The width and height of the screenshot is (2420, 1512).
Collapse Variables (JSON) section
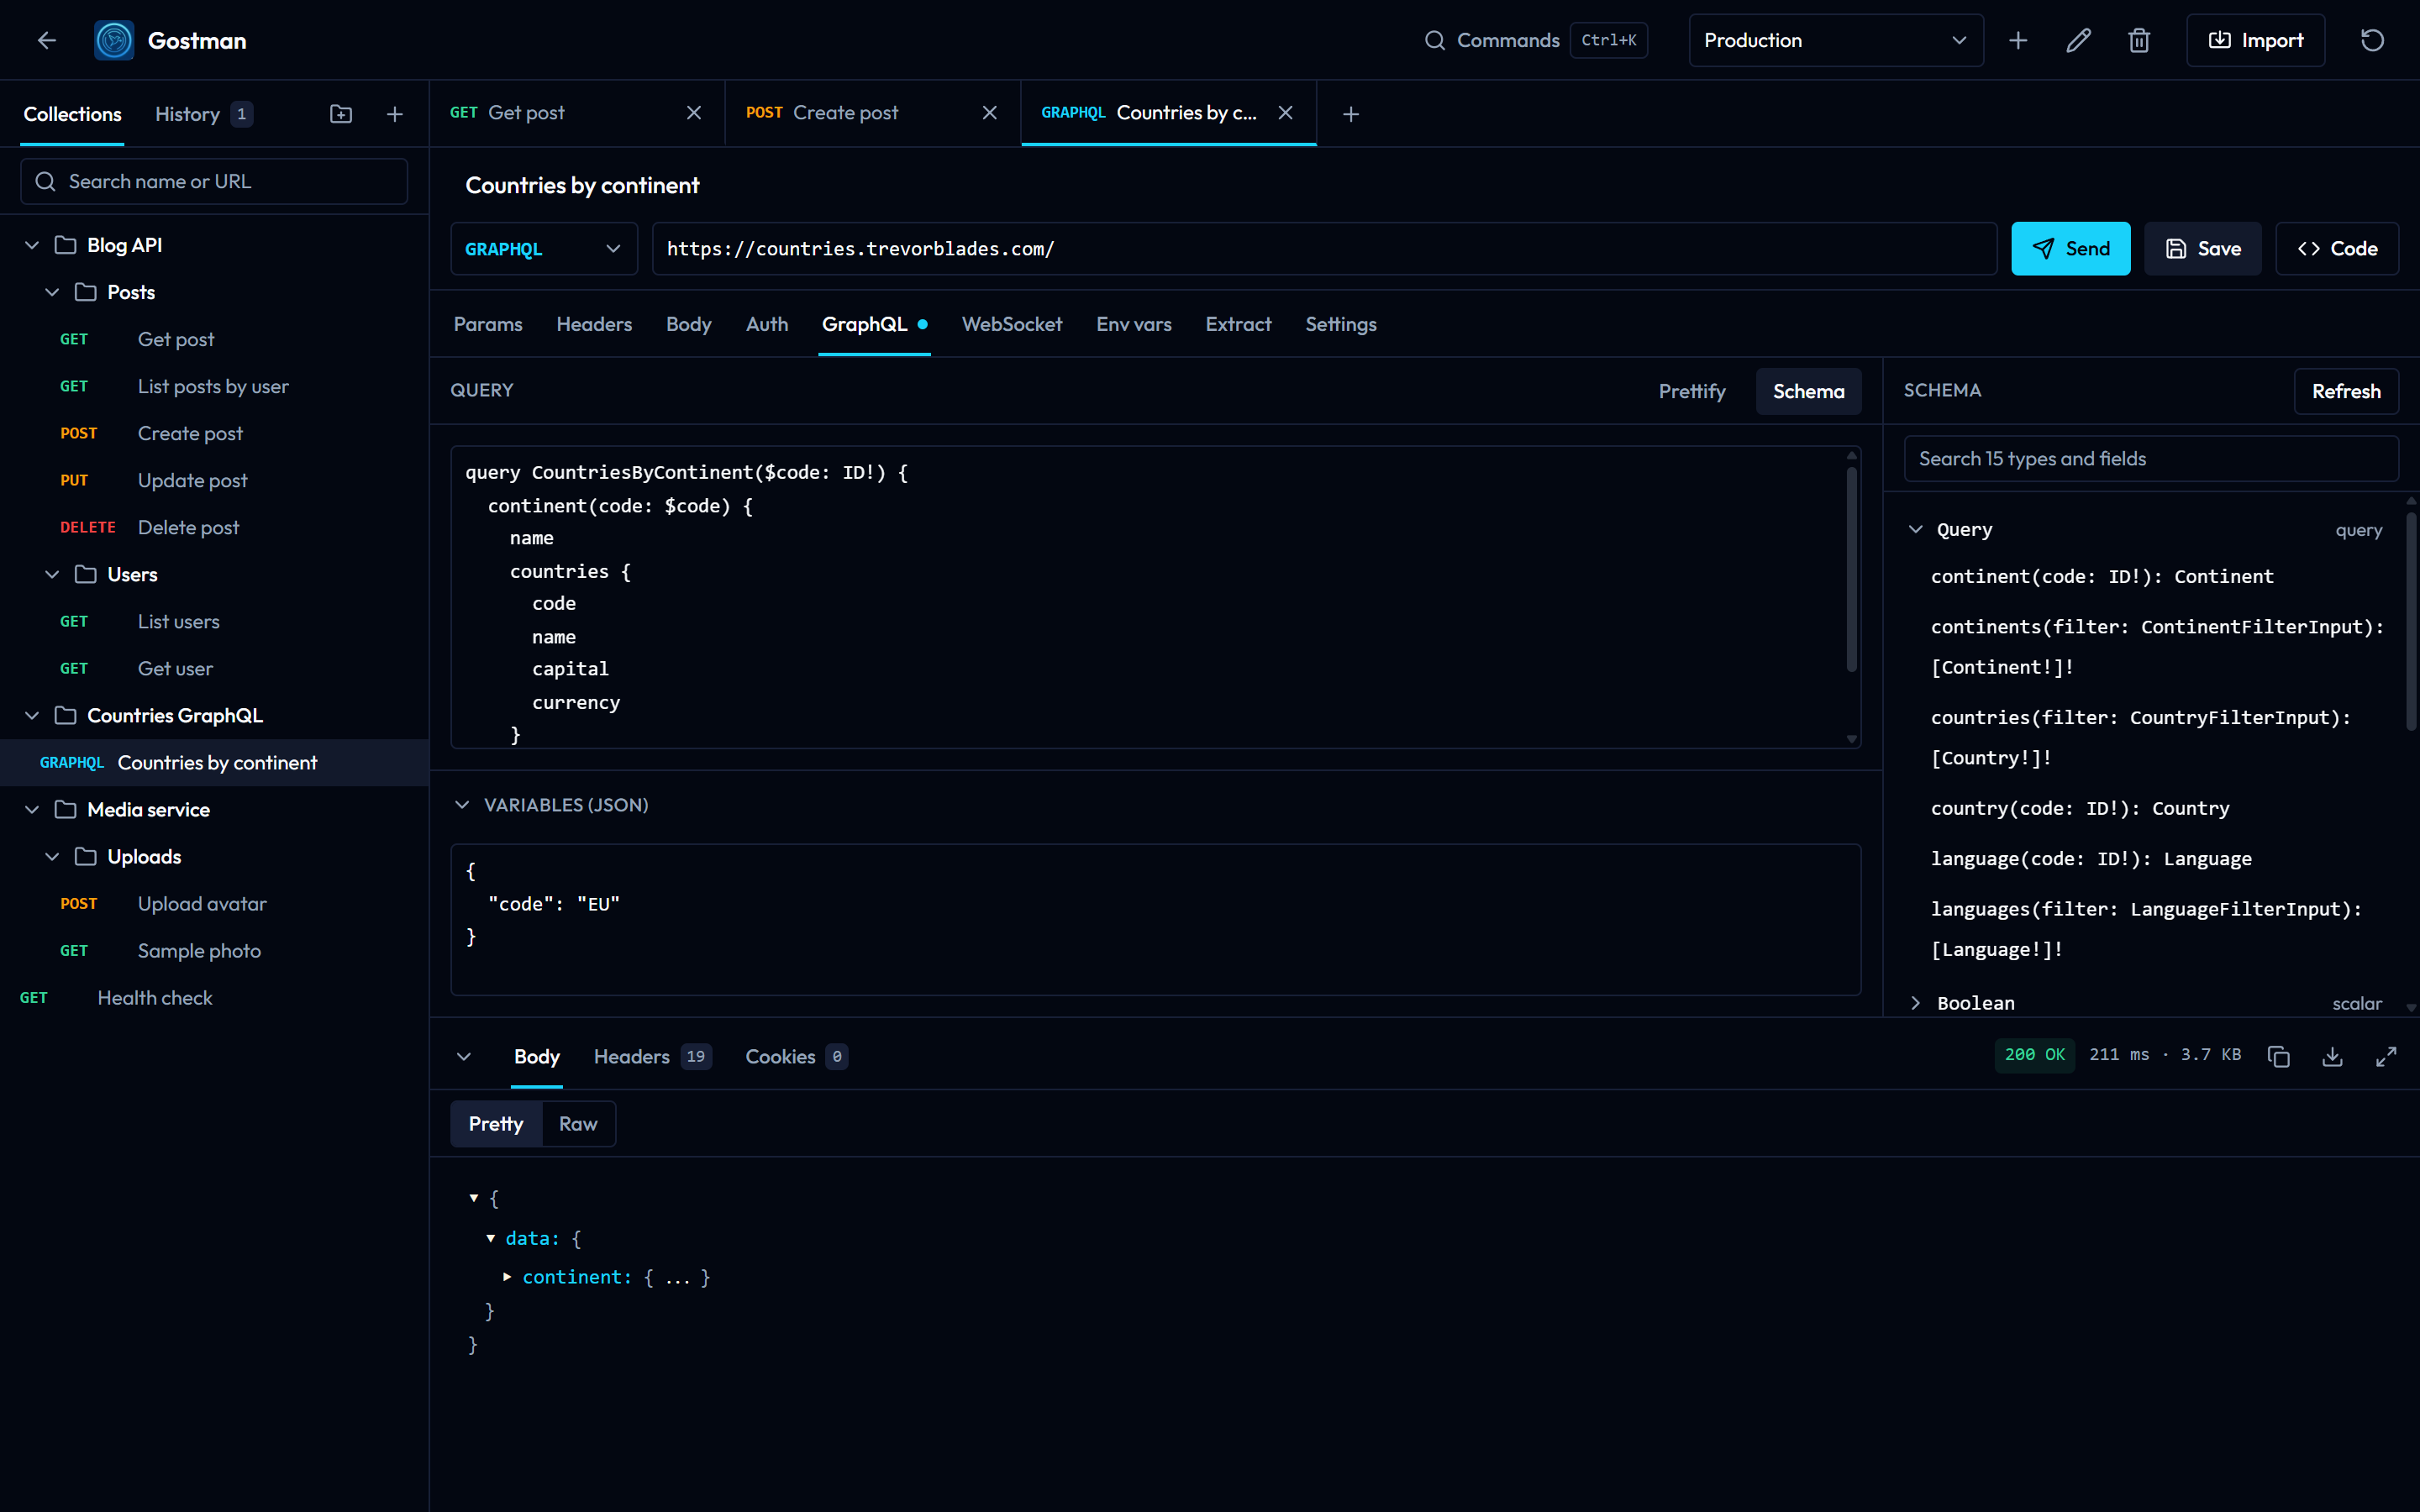click(462, 805)
